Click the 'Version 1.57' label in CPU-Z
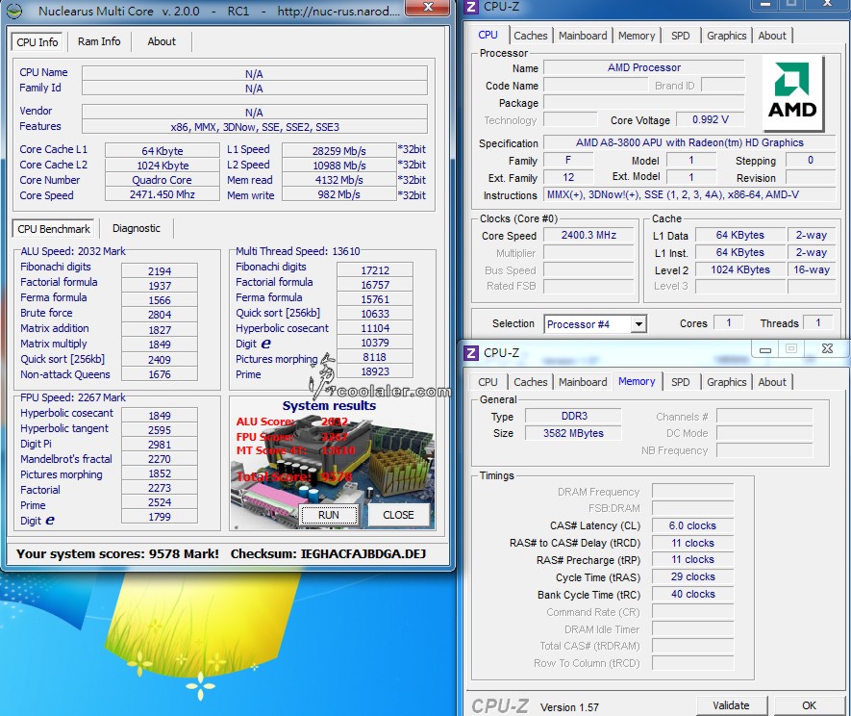Screen dimensions: 851x716 tap(569, 707)
